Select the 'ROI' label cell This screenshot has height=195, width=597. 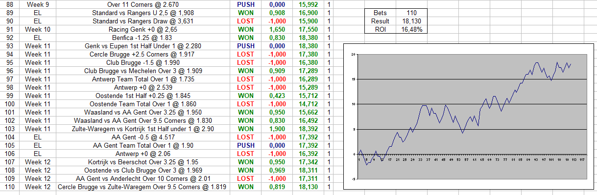click(380, 29)
